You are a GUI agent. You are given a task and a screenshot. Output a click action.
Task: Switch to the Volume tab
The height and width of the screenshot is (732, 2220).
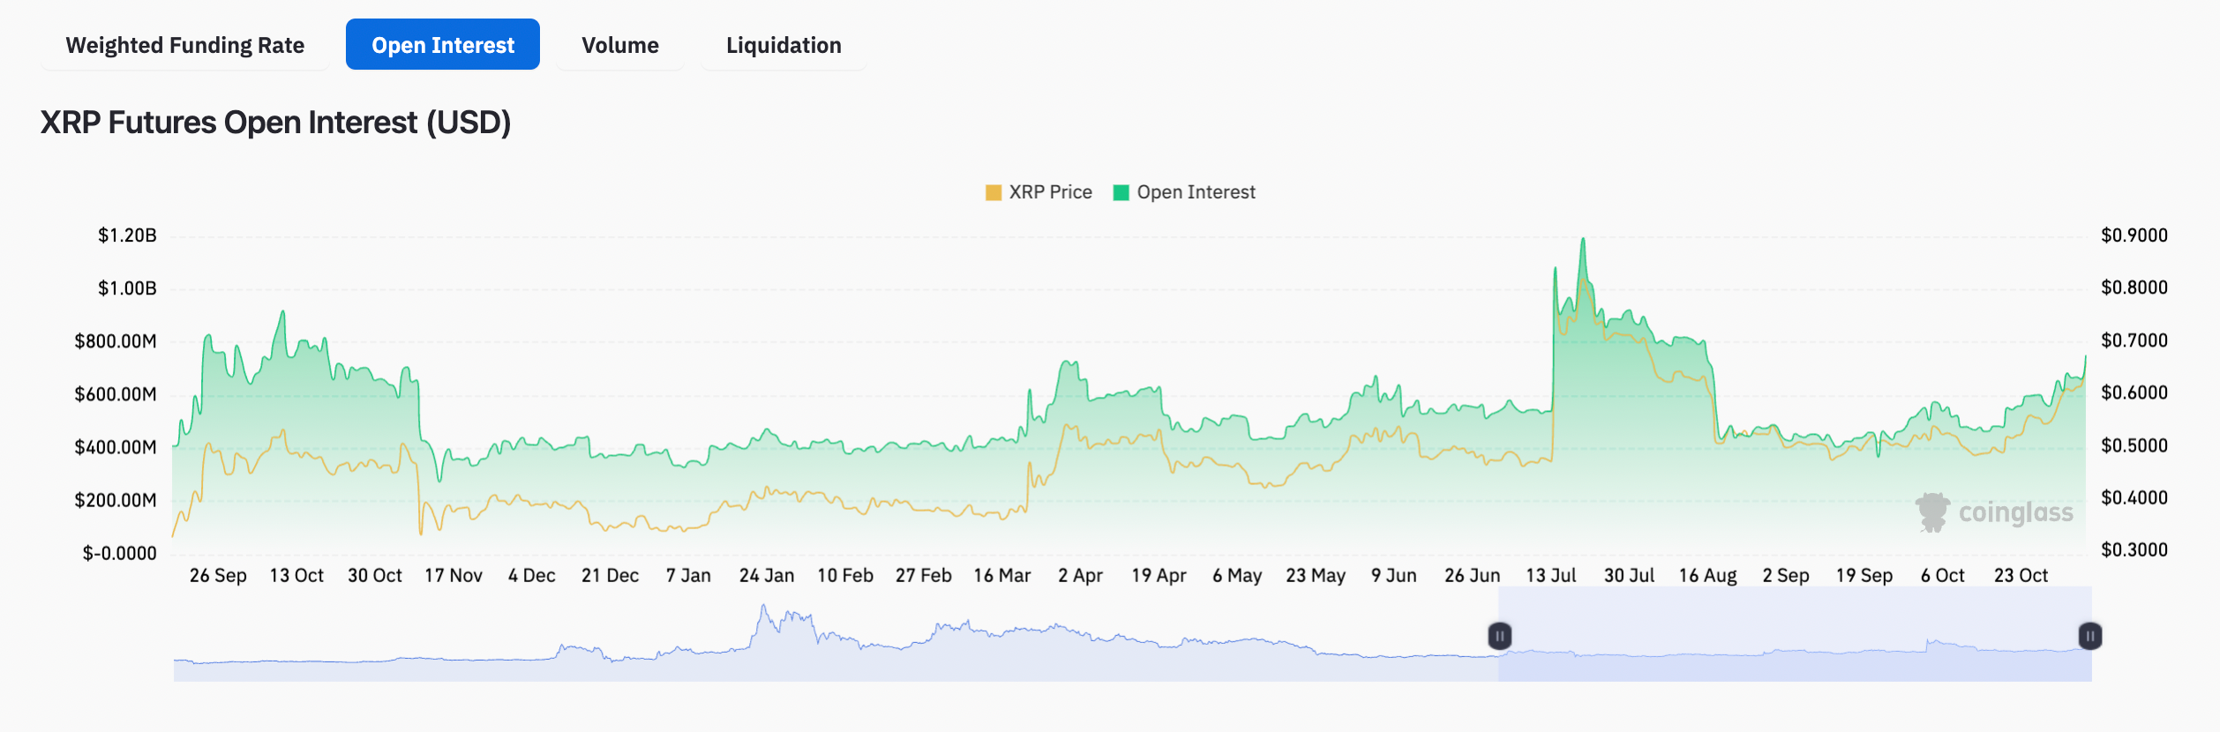tap(619, 45)
